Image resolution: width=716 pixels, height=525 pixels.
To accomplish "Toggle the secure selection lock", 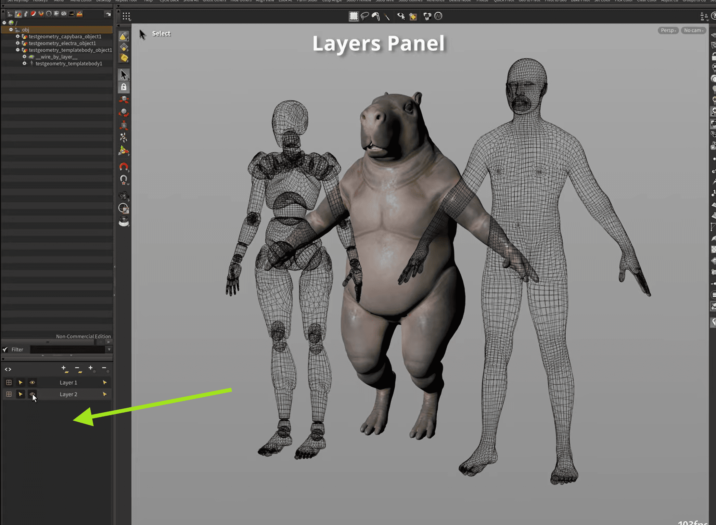I will click(124, 87).
